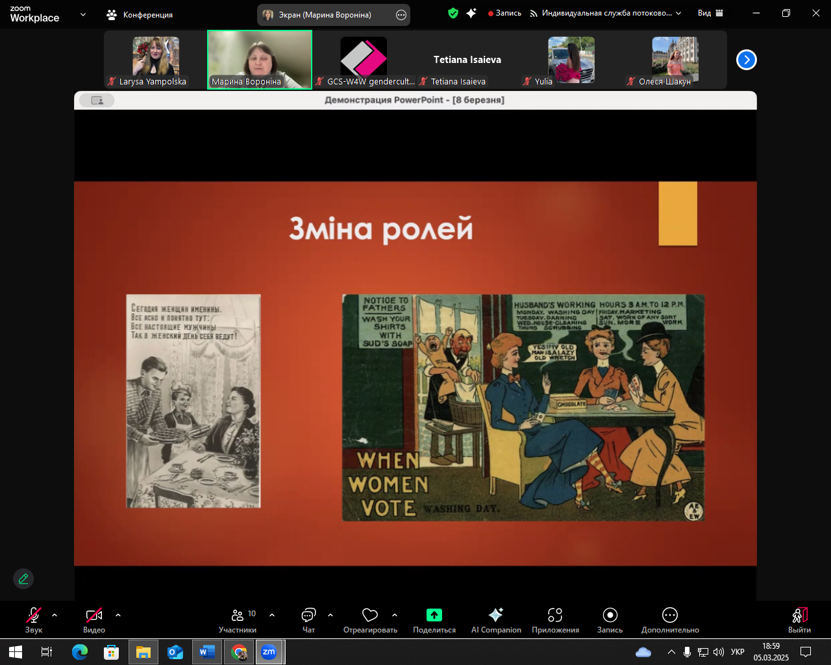
Task: Open more options on shared screen tab
Action: [x=401, y=14]
